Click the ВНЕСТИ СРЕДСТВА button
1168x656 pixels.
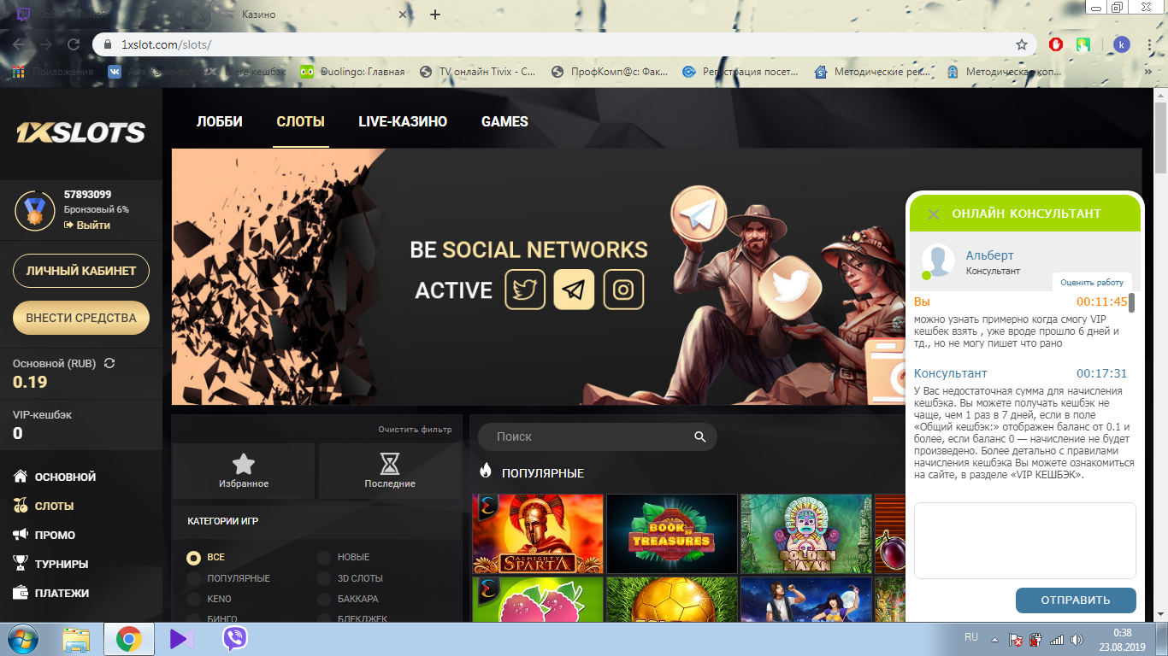coord(81,318)
